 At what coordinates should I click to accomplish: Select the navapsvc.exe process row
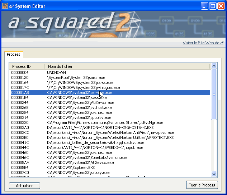[110, 132]
